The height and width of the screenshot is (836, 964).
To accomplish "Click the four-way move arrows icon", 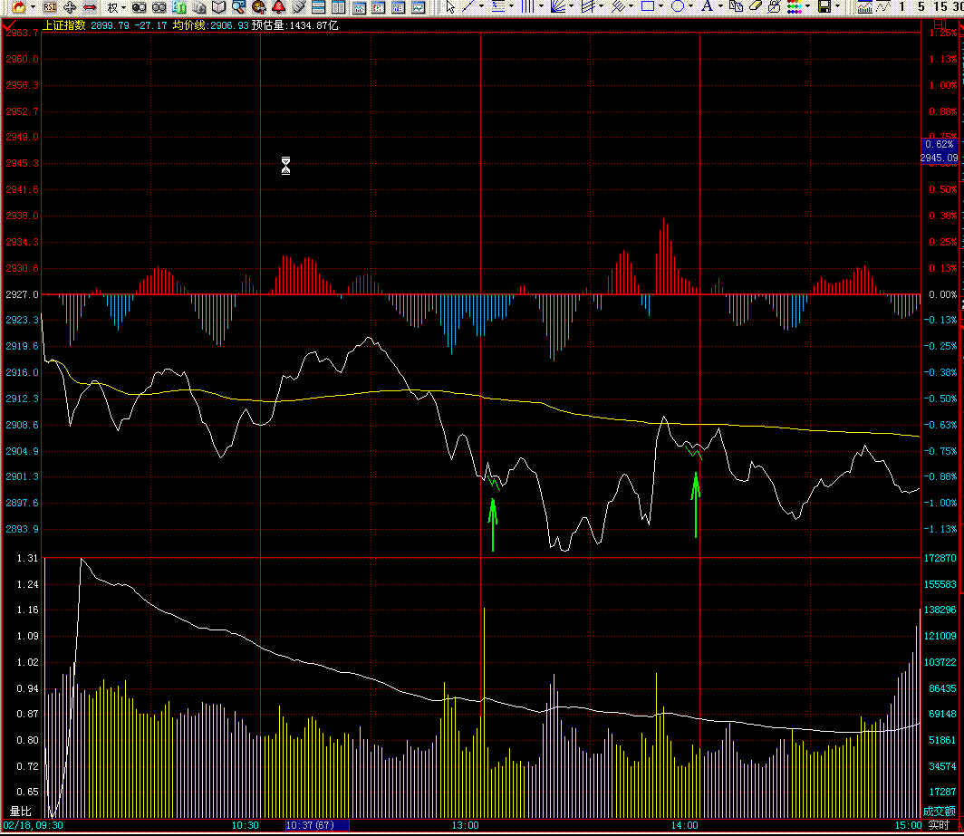I will (x=70, y=7).
